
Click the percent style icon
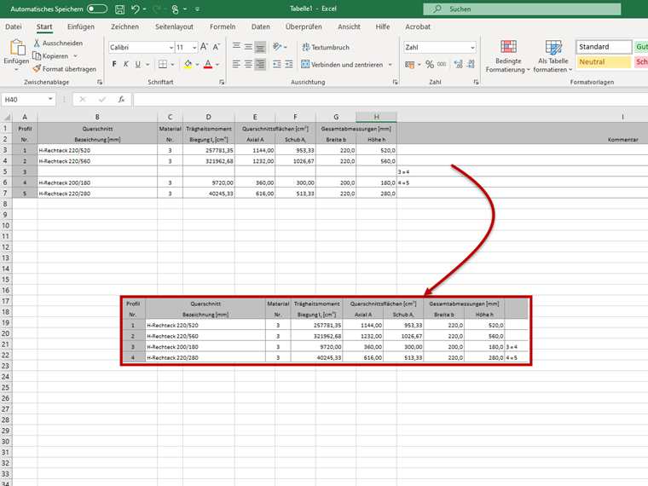[430, 65]
